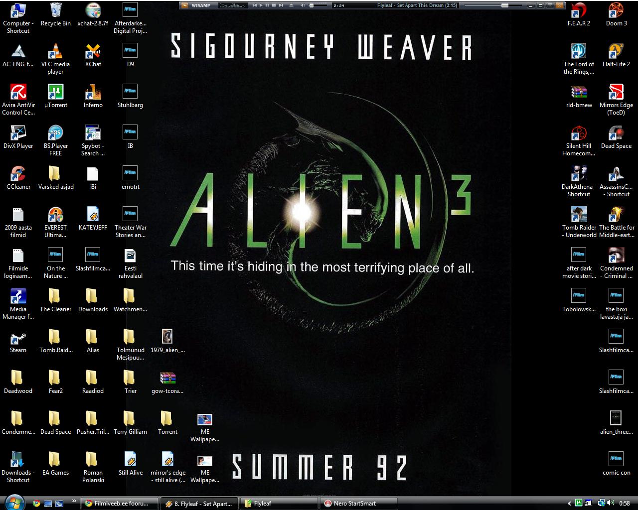The width and height of the screenshot is (638, 510).
Task: Launch Condemned - Criminal Origins shortcut
Action: click(617, 263)
